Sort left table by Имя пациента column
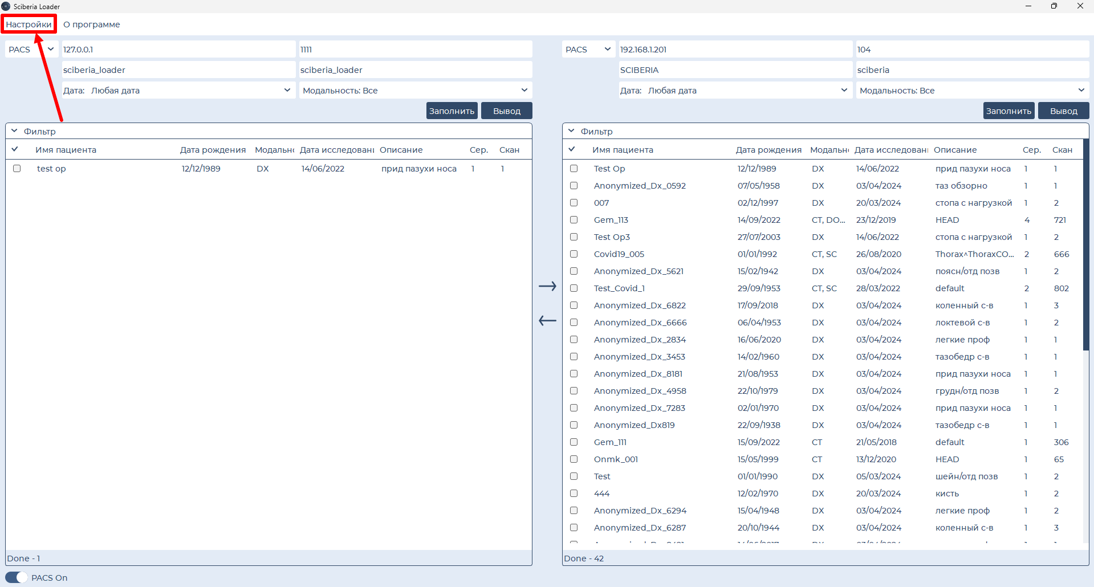The height and width of the screenshot is (587, 1094). (66, 150)
